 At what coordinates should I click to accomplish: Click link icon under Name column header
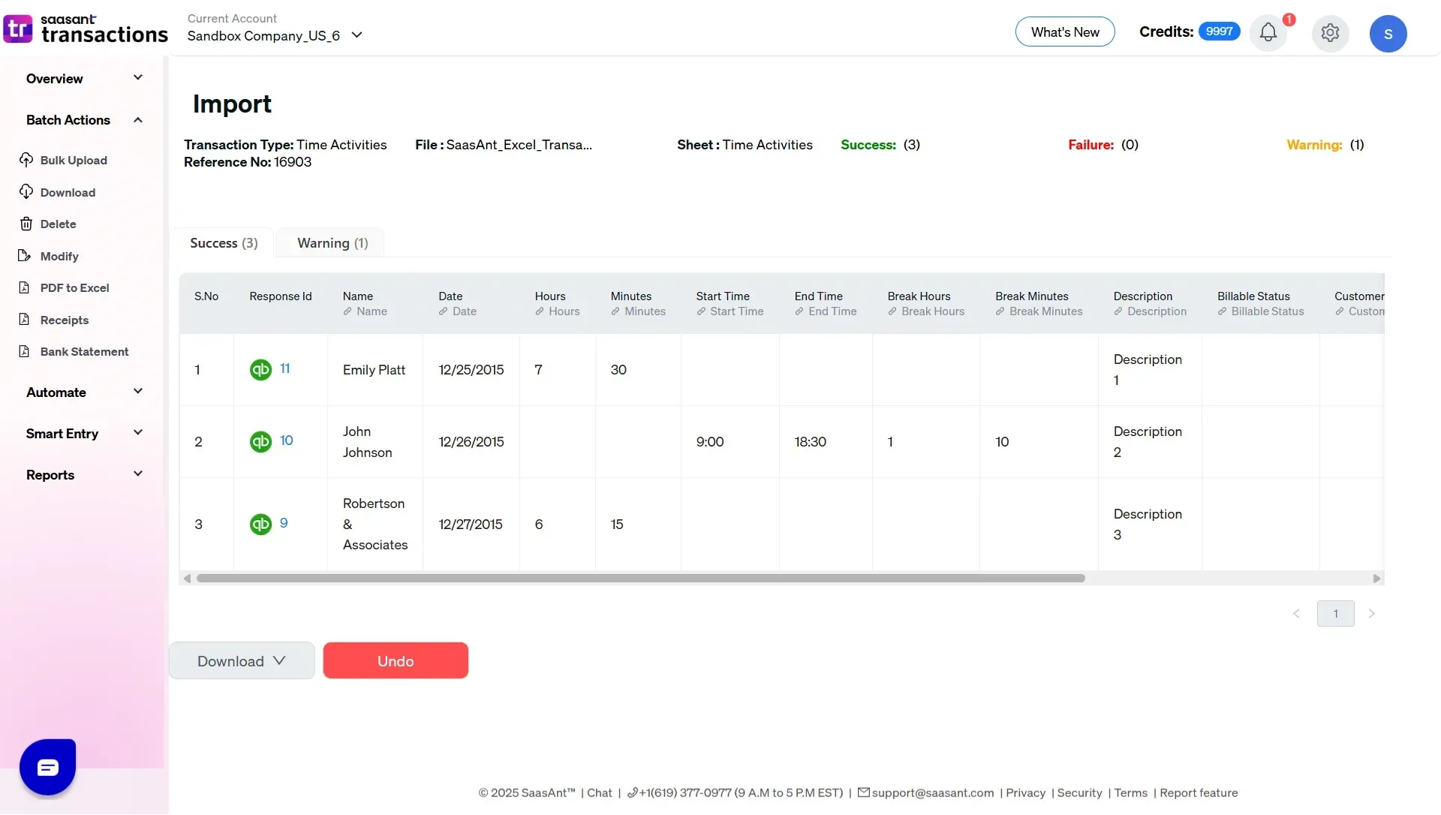pyautogui.click(x=347, y=311)
